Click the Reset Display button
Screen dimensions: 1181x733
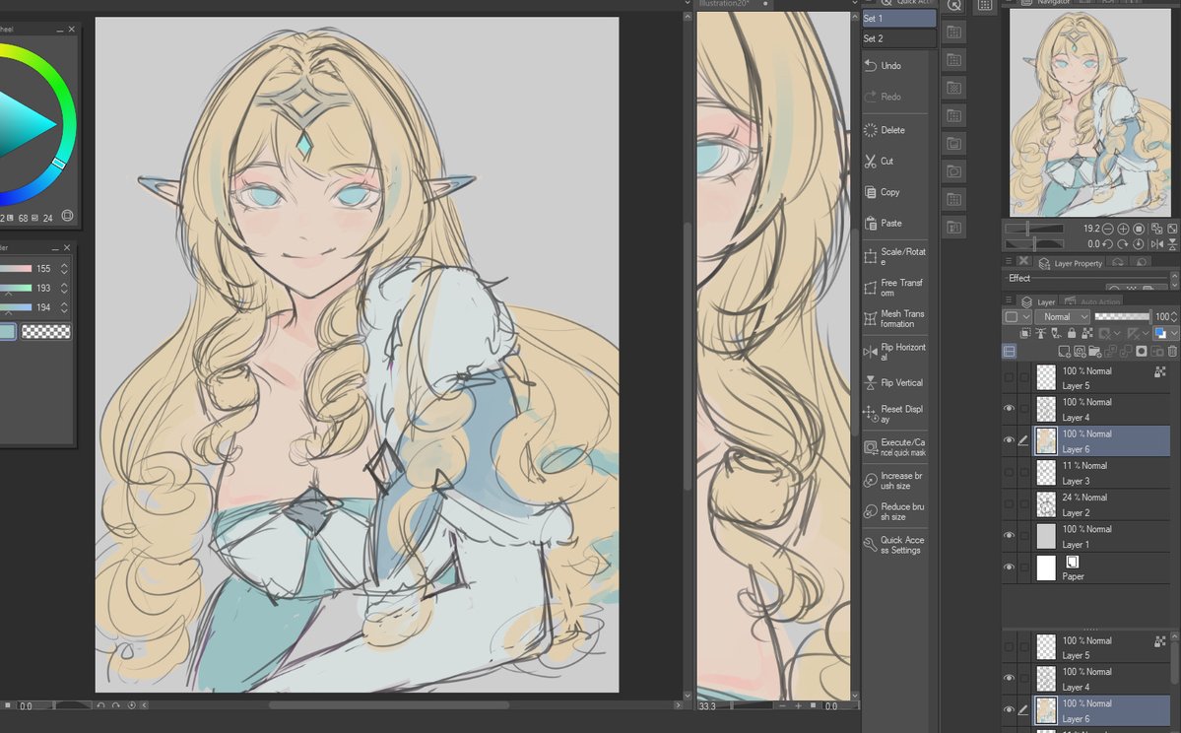click(894, 414)
